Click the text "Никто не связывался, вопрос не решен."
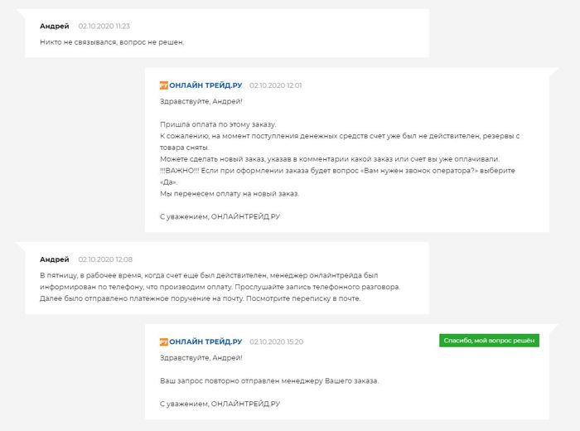The height and width of the screenshot is (431, 580). click(112, 41)
